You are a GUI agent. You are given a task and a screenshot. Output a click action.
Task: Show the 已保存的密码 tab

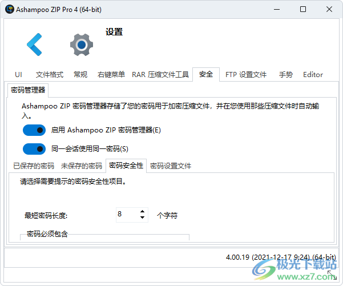(34, 166)
